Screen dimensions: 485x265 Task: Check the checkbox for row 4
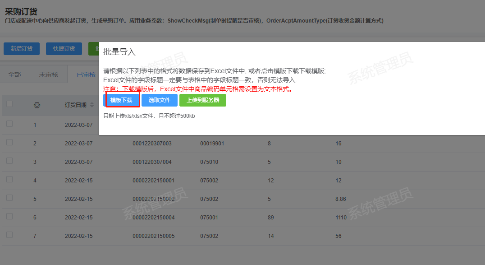coord(9,180)
